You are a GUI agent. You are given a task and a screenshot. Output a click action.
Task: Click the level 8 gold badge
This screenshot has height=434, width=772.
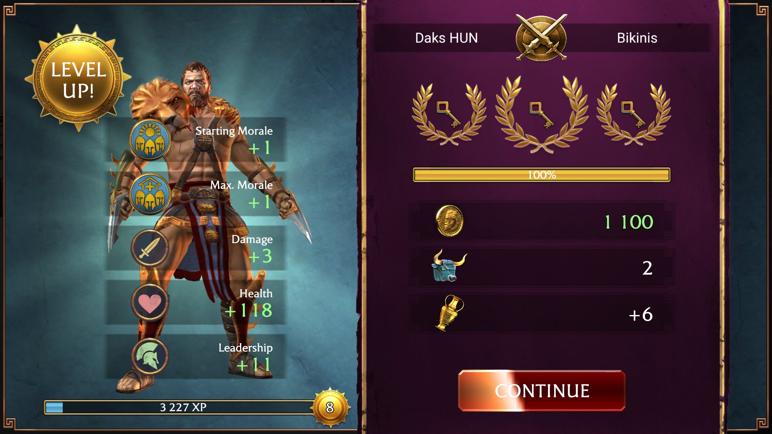(x=330, y=407)
